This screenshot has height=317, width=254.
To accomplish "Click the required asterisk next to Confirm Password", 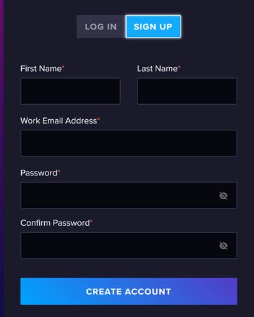I will 92,221.
